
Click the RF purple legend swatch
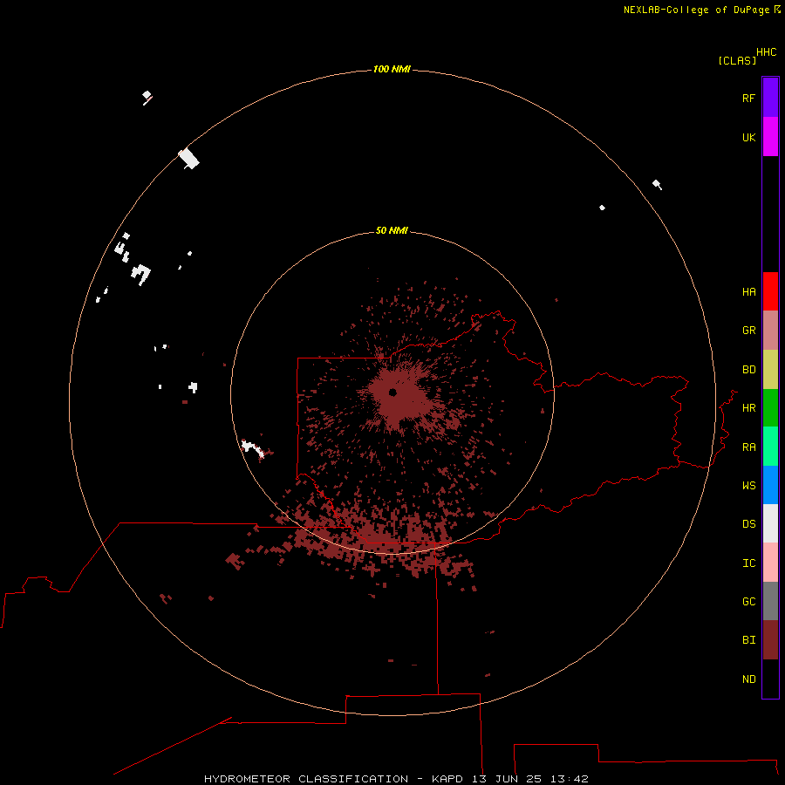pos(770,98)
